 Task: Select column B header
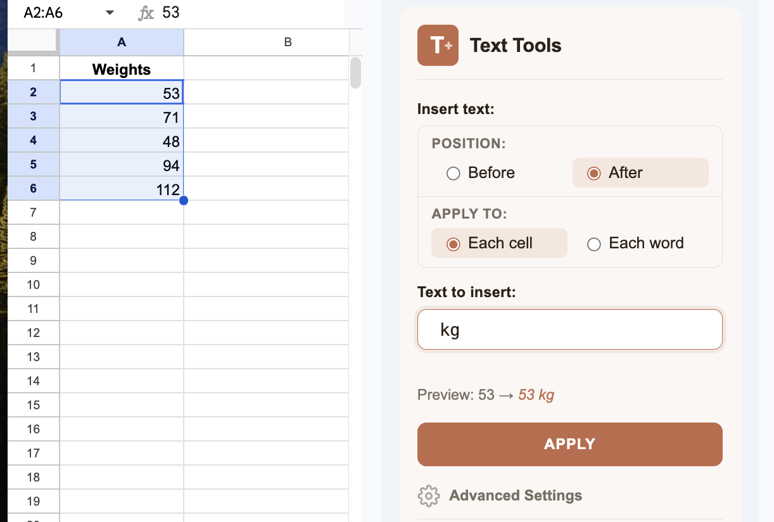288,42
